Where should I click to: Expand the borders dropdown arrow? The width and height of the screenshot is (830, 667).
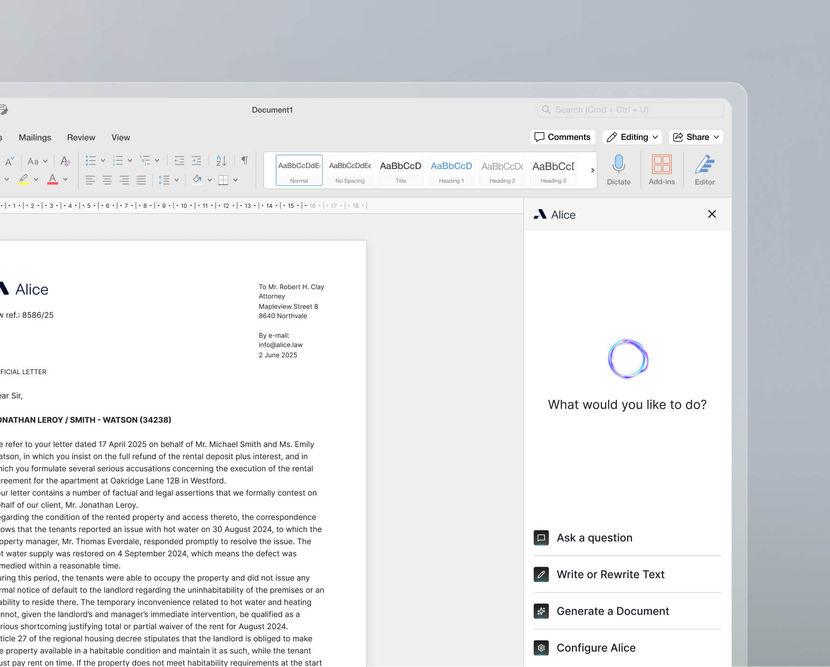(236, 180)
